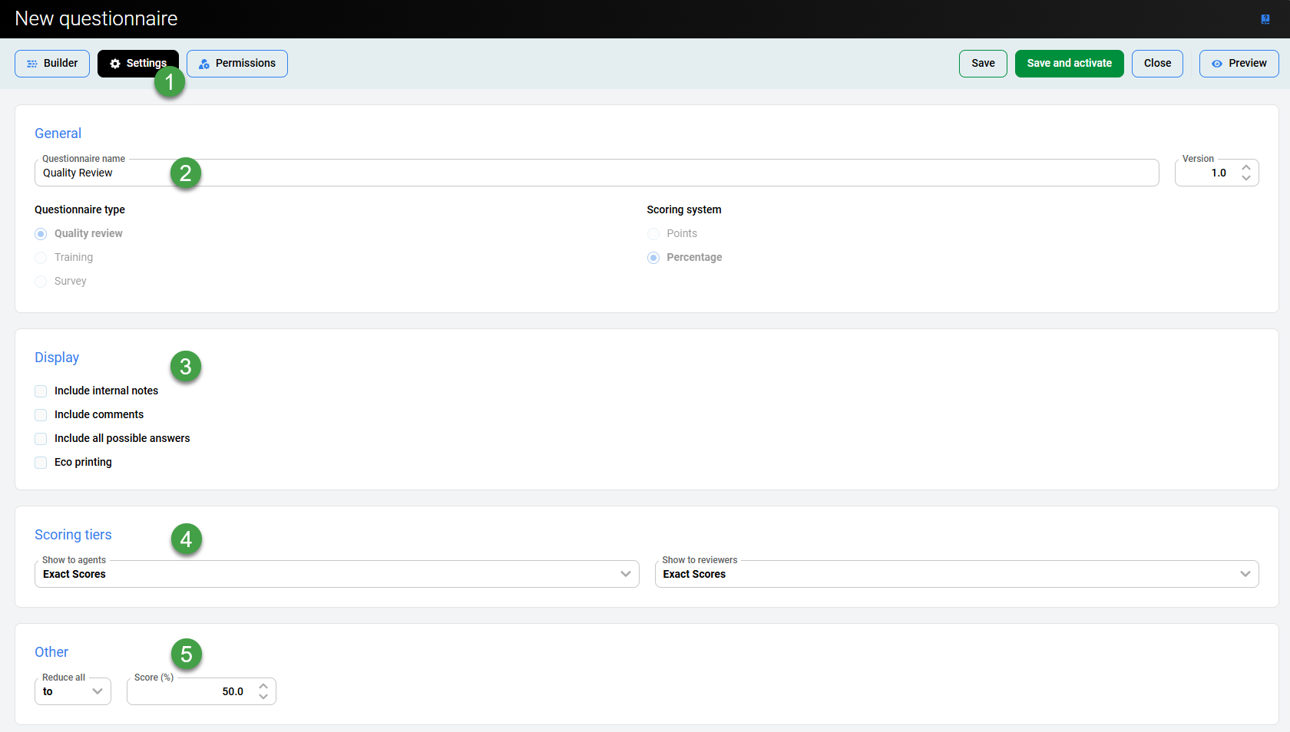Expand the Reduce all dropdown
Image resolution: width=1290 pixels, height=732 pixels.
pyautogui.click(x=73, y=691)
